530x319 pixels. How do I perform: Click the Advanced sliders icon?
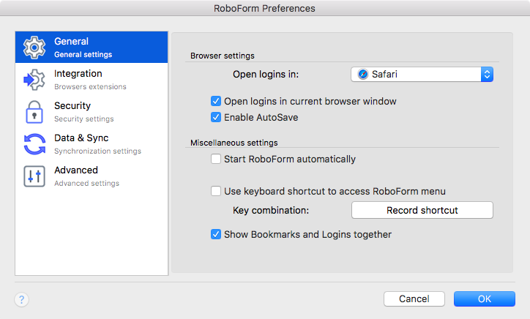tap(34, 176)
